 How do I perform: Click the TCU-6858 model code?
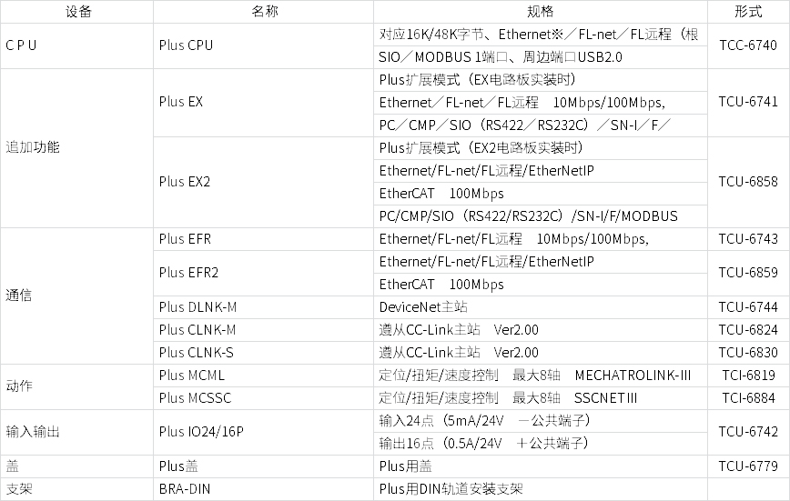(747, 182)
